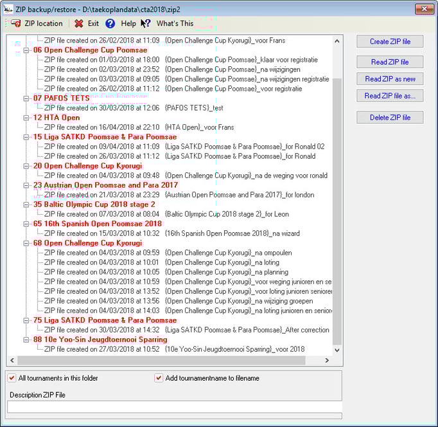Select 06 Open Challenge Cup Poomsae tournament

(x=90, y=50)
